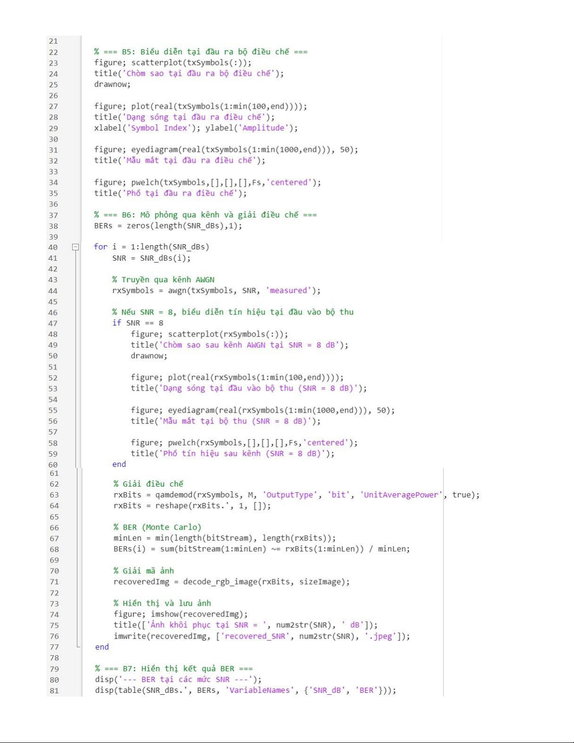Click title 'Mẫu mắt tại bộ thu (SNR = 8 dB)'
This screenshot has height=743, width=574.
click(226, 421)
